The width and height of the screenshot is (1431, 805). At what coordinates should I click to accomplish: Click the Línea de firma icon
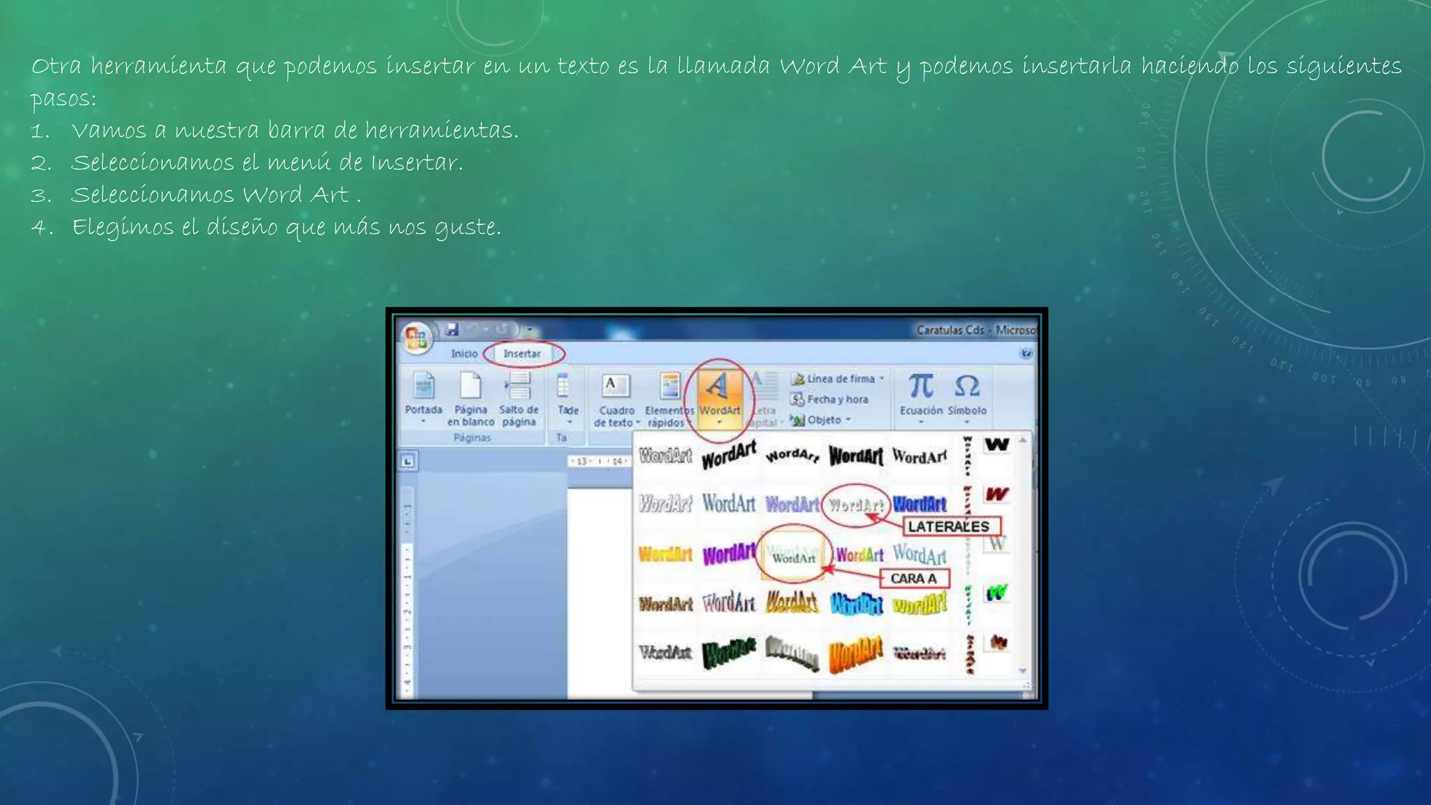[797, 379]
